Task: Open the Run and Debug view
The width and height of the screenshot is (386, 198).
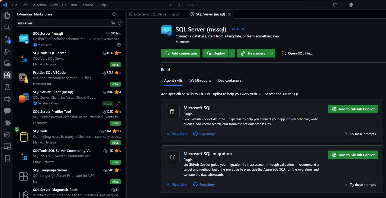Action: tap(7, 52)
